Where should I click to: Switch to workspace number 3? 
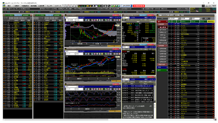(70, 6)
